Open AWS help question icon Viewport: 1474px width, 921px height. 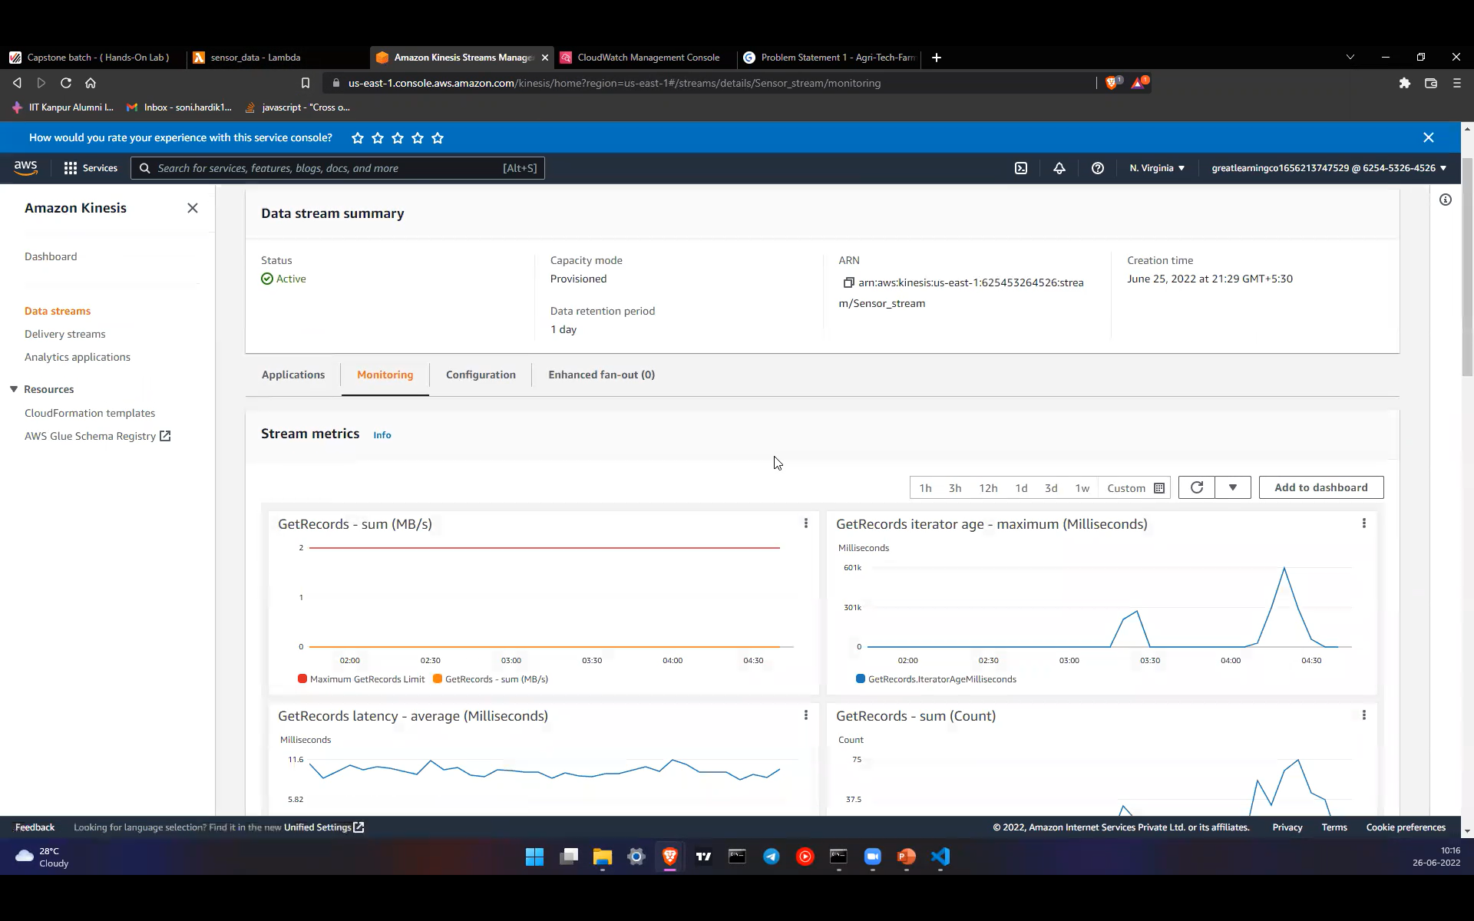pos(1098,168)
